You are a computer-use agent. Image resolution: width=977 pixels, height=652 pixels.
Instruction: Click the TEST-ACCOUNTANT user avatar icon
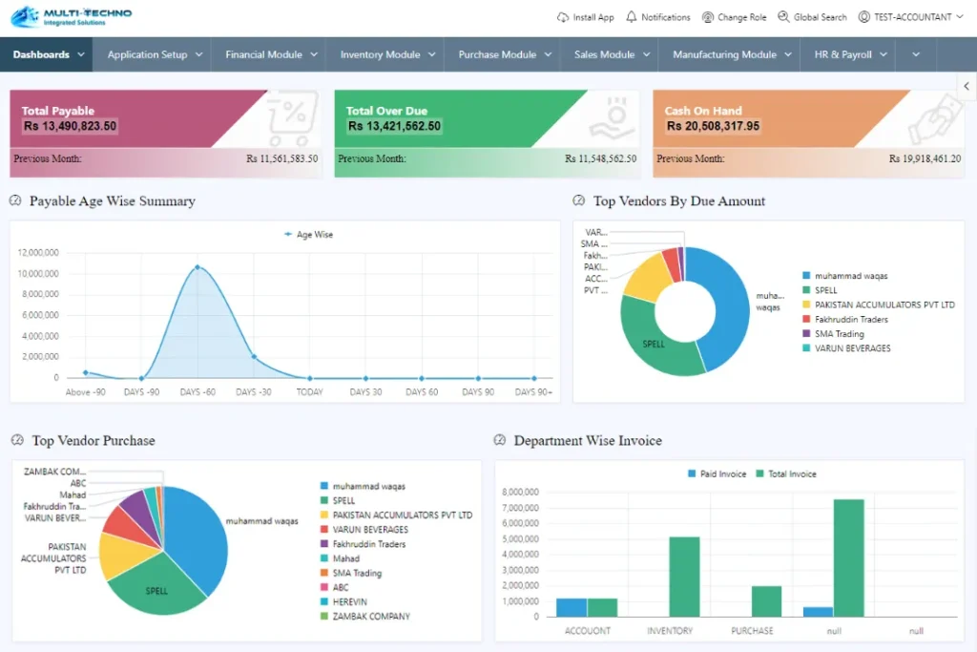(x=864, y=17)
